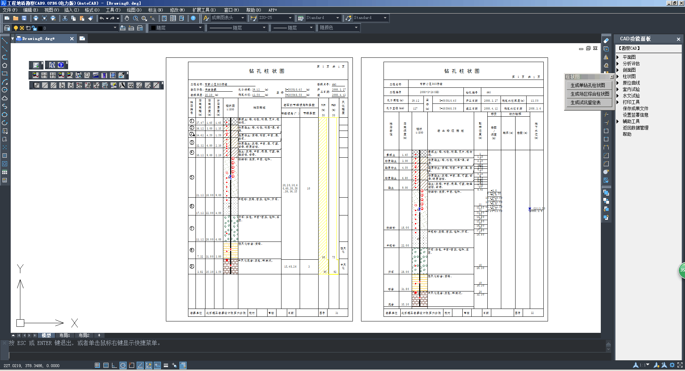The image size is (685, 371).
Task: Switch to the 布局1 layout tab
Action: [x=65, y=335]
